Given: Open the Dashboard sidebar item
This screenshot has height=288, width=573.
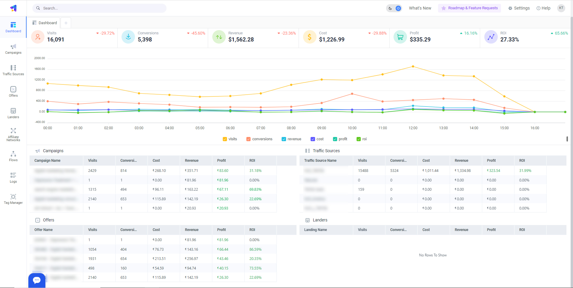Looking at the screenshot, I should pos(13,27).
